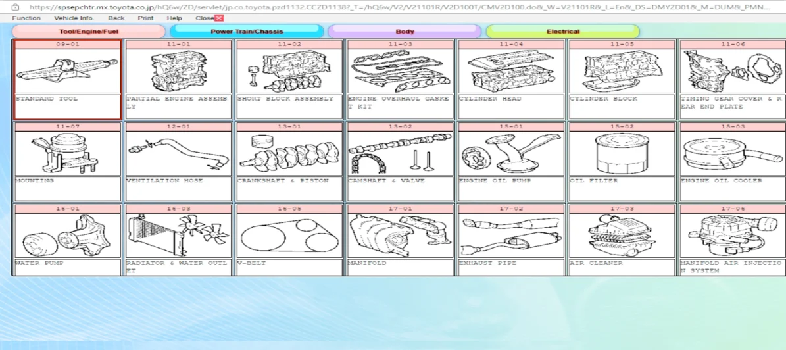
Task: Click the 09-01 code header
Action: pyautogui.click(x=68, y=45)
